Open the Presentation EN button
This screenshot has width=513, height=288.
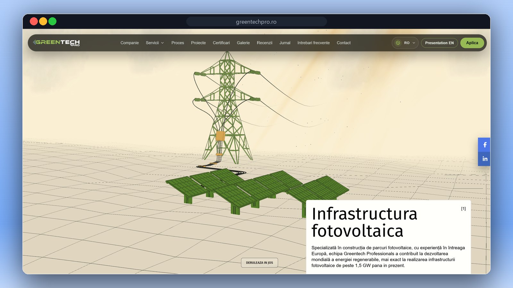point(439,43)
